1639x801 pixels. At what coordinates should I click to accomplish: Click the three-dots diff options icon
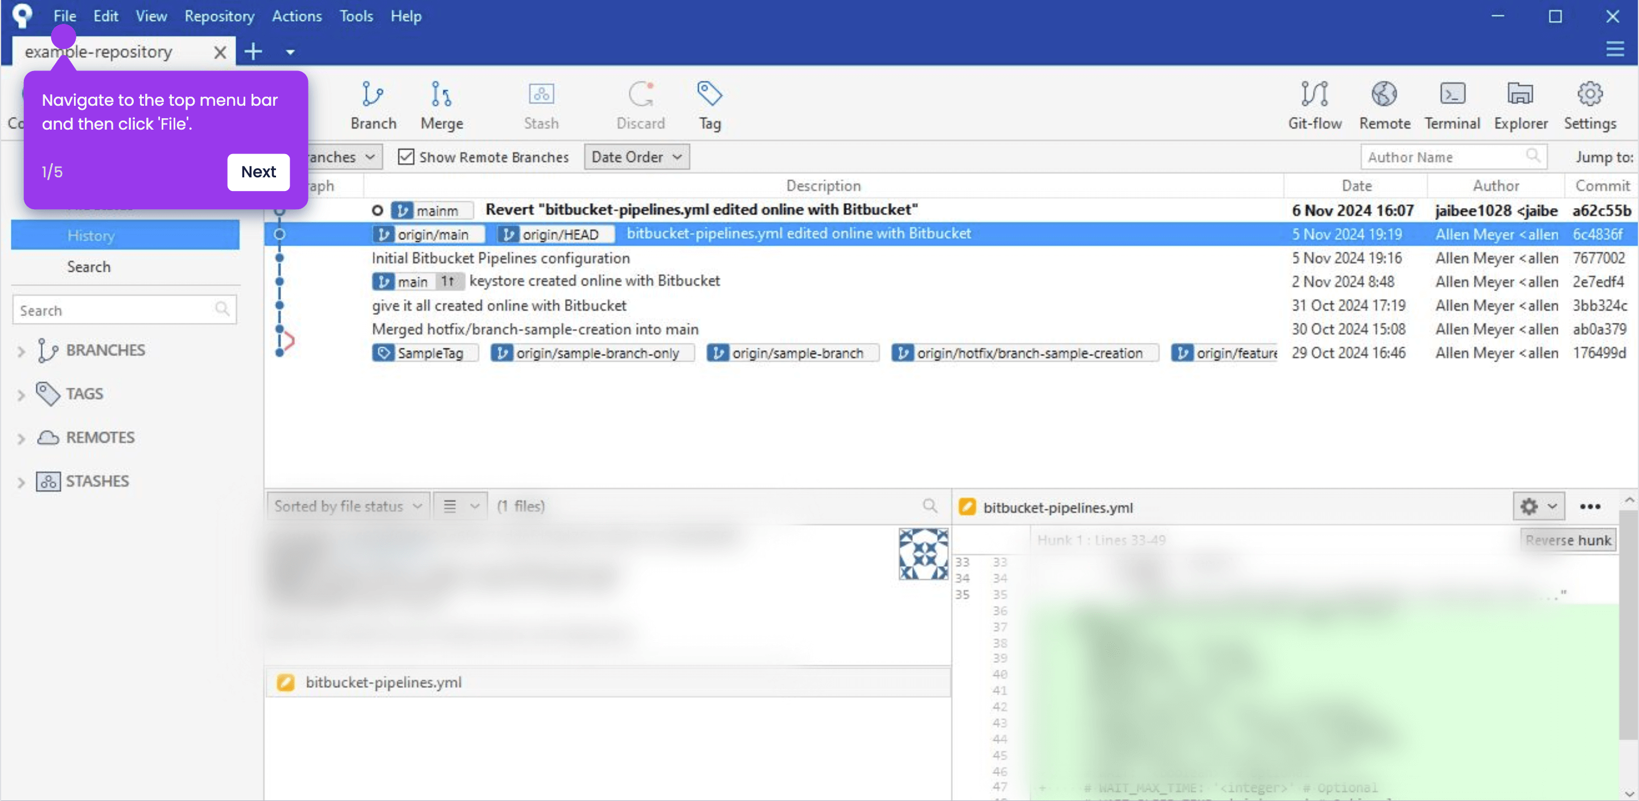coord(1589,507)
